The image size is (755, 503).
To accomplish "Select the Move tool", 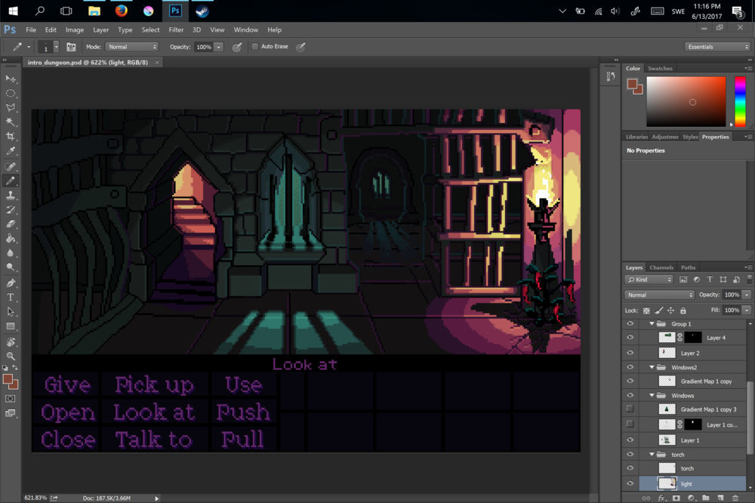I will point(11,79).
